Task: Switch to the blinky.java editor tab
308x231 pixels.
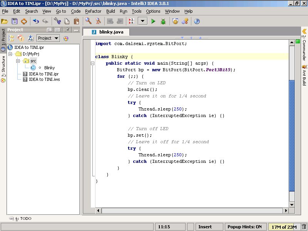Action: point(107,32)
